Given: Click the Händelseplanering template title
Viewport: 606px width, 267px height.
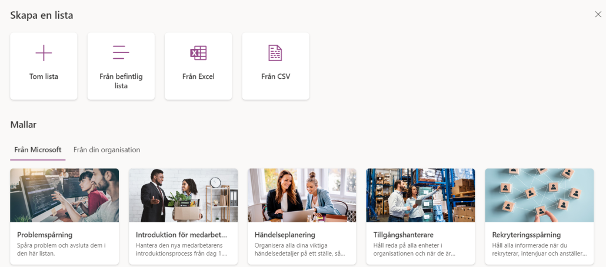Looking at the screenshot, I should point(285,235).
